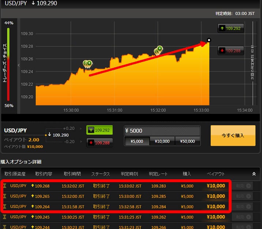The height and width of the screenshot is (229, 262).
Task: Click the 109.30 price axis label
Action: point(27,34)
